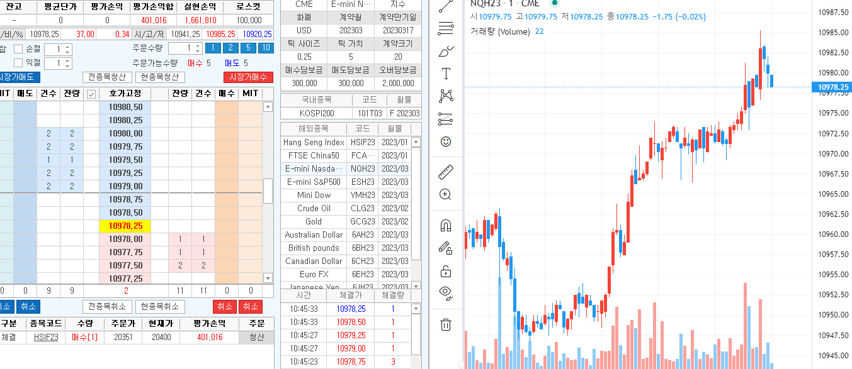Image resolution: width=852 pixels, height=369 pixels.
Task: Click the 현종목취소 cancel-current button
Action: click(x=160, y=307)
